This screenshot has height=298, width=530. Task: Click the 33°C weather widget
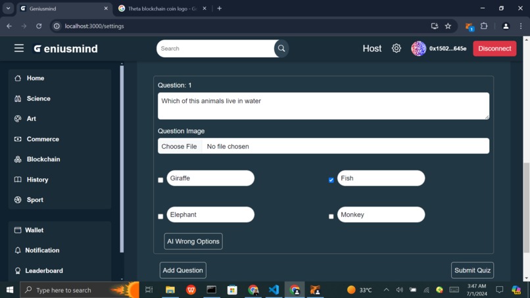click(360, 290)
